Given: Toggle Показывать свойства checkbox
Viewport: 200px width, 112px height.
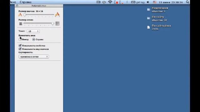Looking at the screenshot, I should [x=20, y=45].
